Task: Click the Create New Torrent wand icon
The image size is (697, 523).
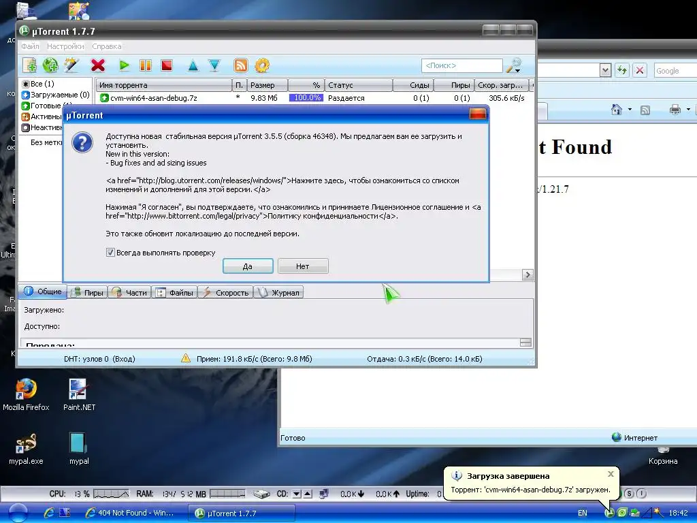Action: pyautogui.click(x=71, y=65)
